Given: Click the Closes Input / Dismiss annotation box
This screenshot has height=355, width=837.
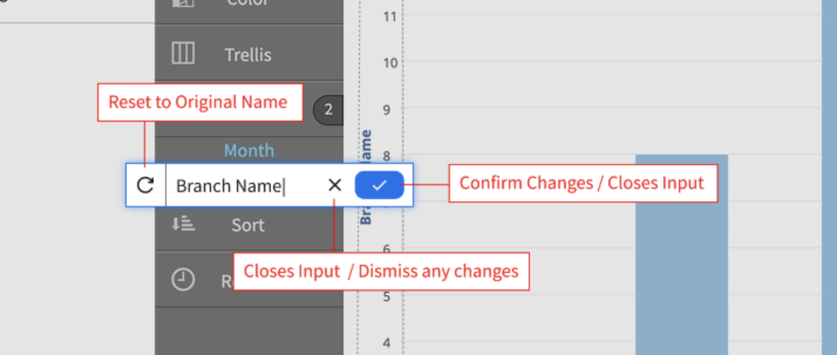Looking at the screenshot, I should (x=382, y=271).
